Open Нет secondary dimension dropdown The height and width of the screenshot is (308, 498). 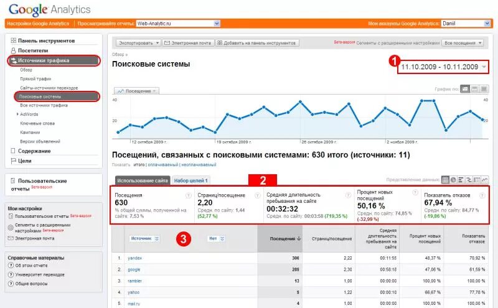click(x=217, y=238)
